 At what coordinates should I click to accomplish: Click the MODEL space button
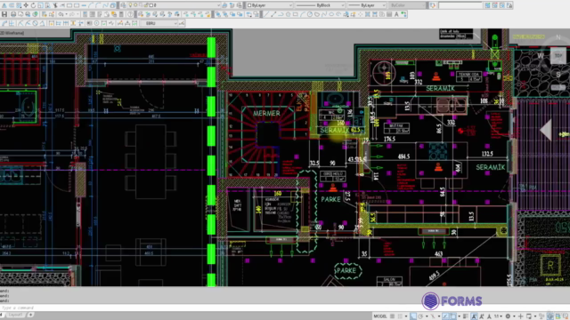pyautogui.click(x=380, y=316)
